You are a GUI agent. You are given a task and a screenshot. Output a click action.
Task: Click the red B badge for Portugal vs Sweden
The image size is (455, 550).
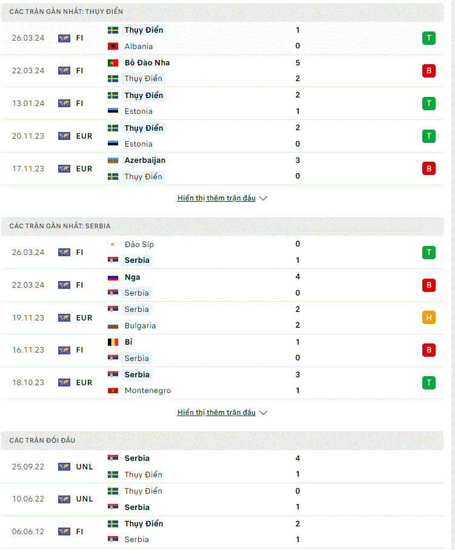[x=428, y=70]
